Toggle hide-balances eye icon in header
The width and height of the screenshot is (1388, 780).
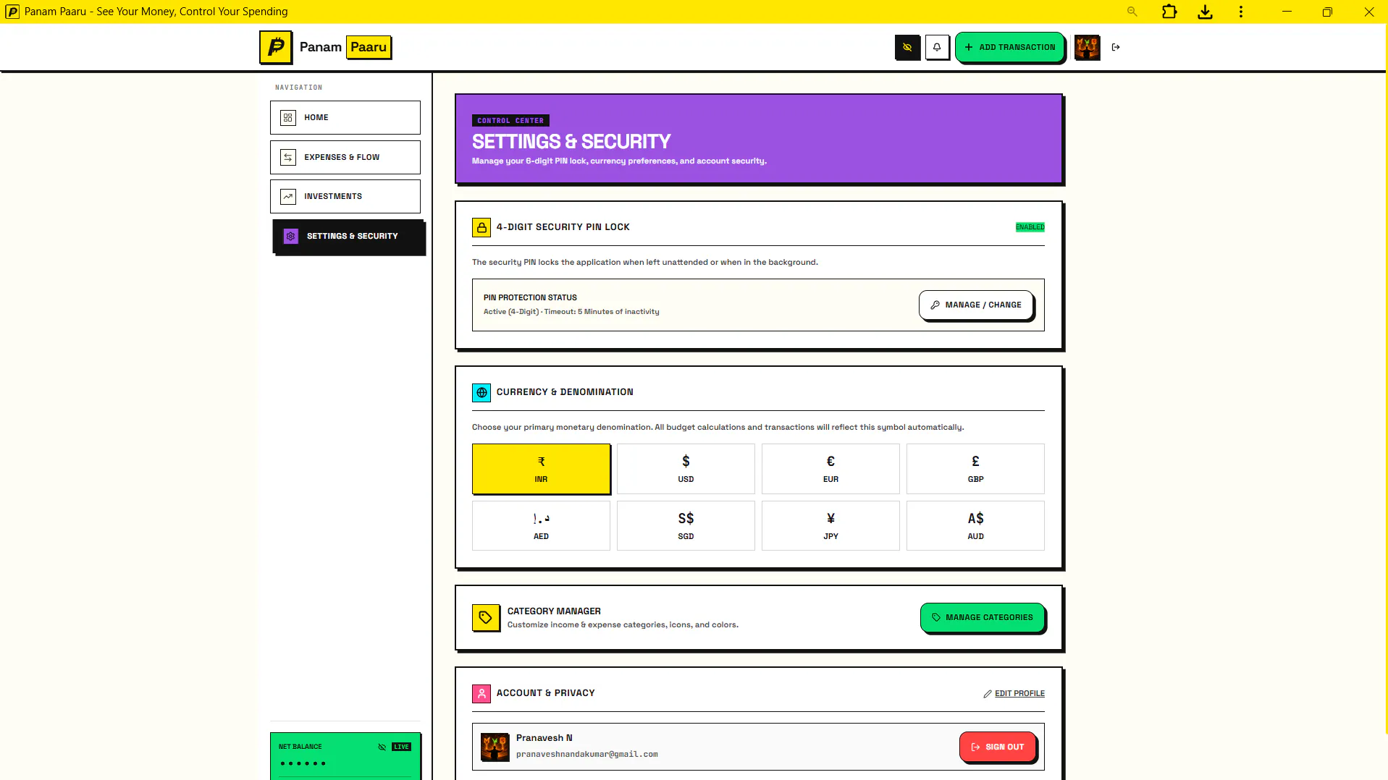[907, 47]
